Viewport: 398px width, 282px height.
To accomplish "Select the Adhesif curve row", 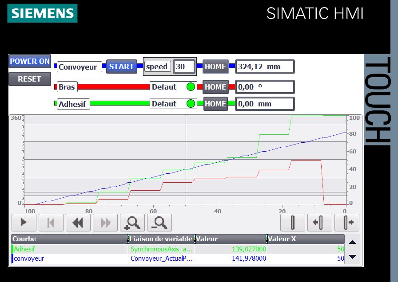I will [69, 249].
